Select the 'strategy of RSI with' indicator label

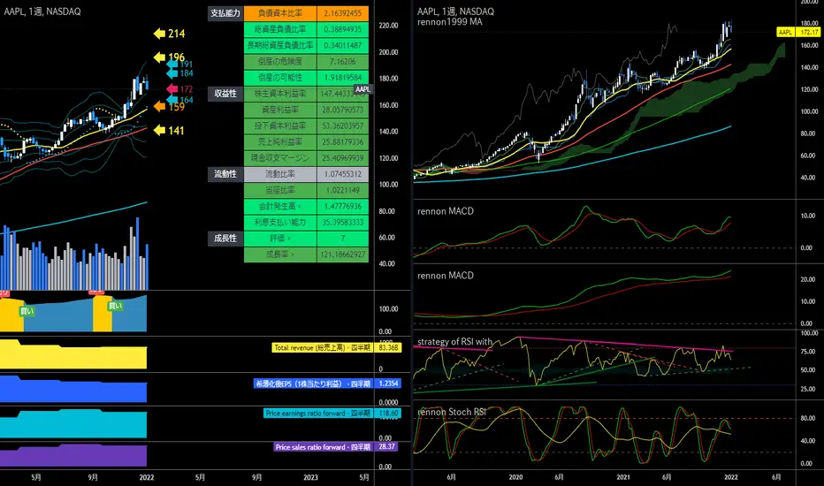coord(455,341)
